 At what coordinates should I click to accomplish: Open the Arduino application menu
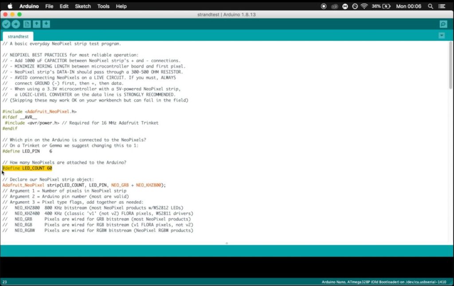(x=29, y=6)
